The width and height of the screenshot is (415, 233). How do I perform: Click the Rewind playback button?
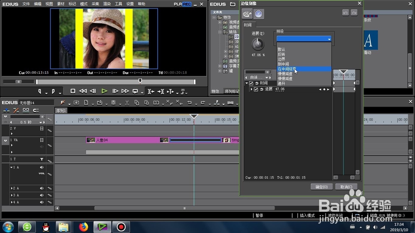click(x=83, y=91)
